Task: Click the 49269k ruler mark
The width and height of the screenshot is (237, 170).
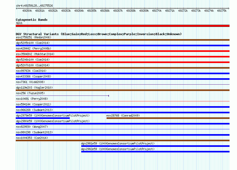Action: (144, 11)
